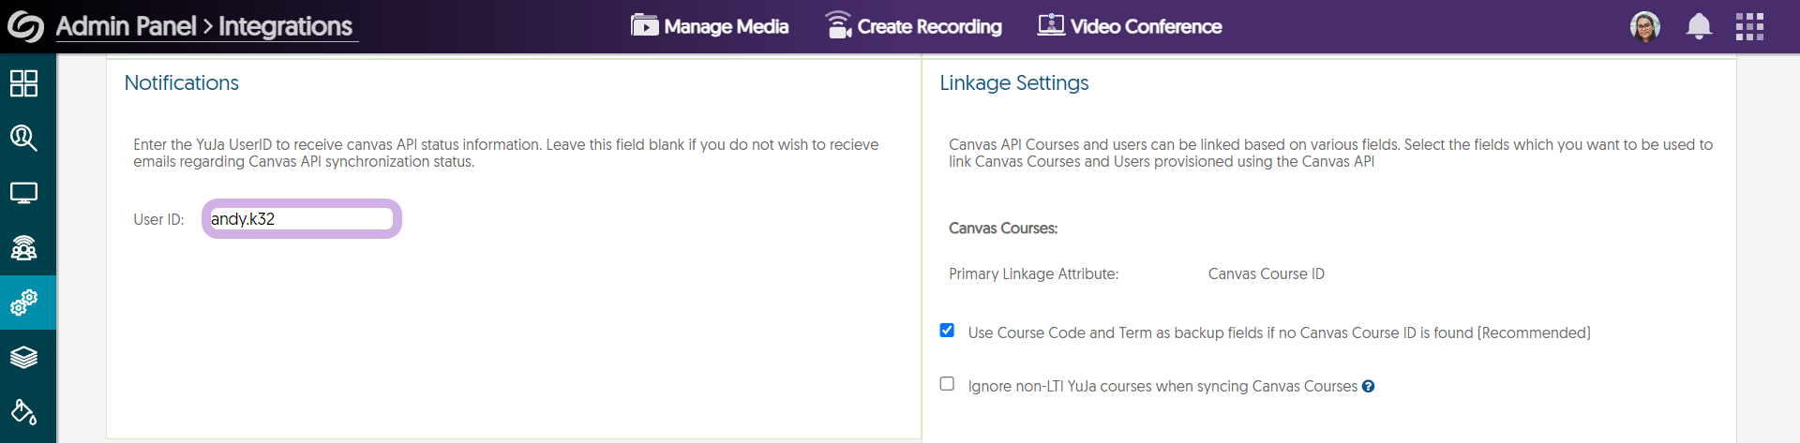Screen dimensions: 1800x443
Task: Open the stacked layers sidebar icon
Action: 24,357
